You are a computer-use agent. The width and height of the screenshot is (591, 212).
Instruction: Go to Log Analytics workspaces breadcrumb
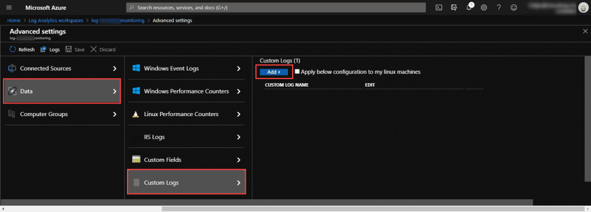56,20
